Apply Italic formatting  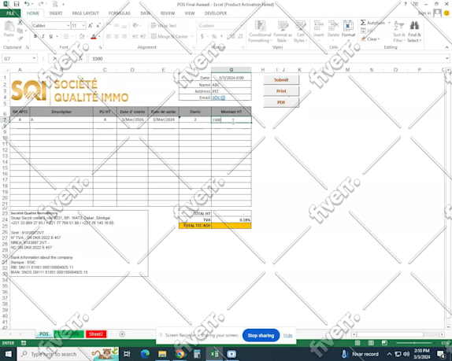43,36
